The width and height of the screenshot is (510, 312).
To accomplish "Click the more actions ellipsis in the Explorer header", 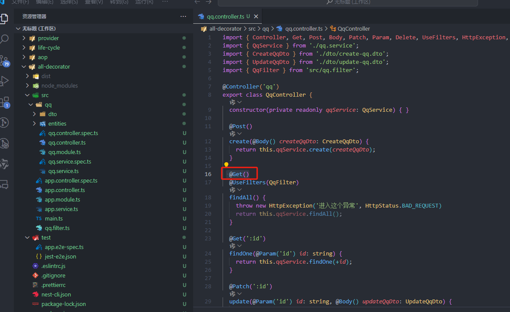I will [183, 16].
